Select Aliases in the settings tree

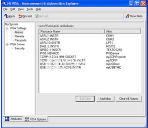tap(19, 32)
